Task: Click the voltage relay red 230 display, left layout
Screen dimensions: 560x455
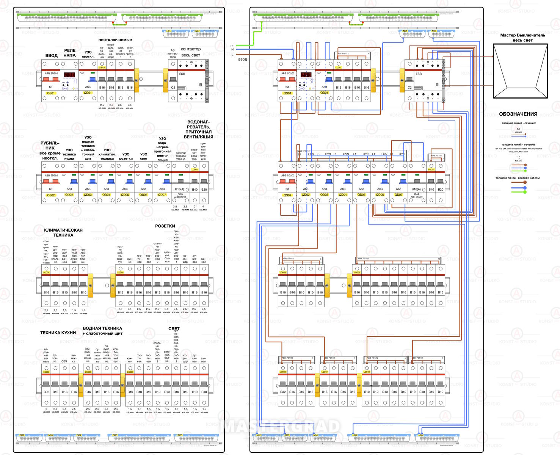Action: click(69, 75)
